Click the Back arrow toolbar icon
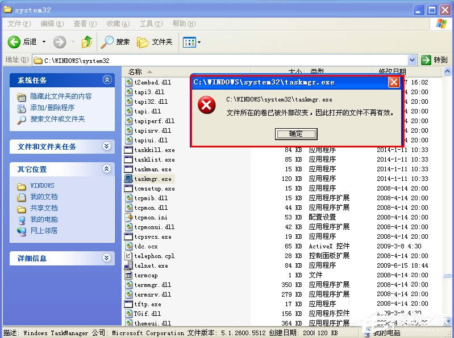The height and width of the screenshot is (338, 454). point(14,42)
